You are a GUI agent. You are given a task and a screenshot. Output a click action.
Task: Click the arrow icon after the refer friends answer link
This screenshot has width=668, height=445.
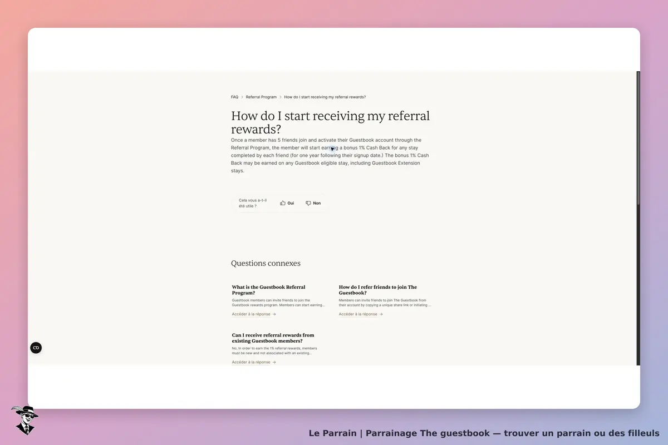[x=381, y=314]
